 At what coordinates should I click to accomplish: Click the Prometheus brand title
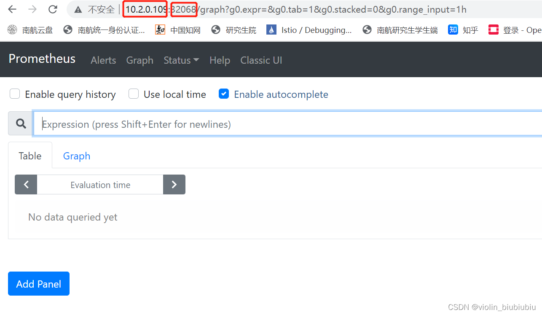point(42,59)
